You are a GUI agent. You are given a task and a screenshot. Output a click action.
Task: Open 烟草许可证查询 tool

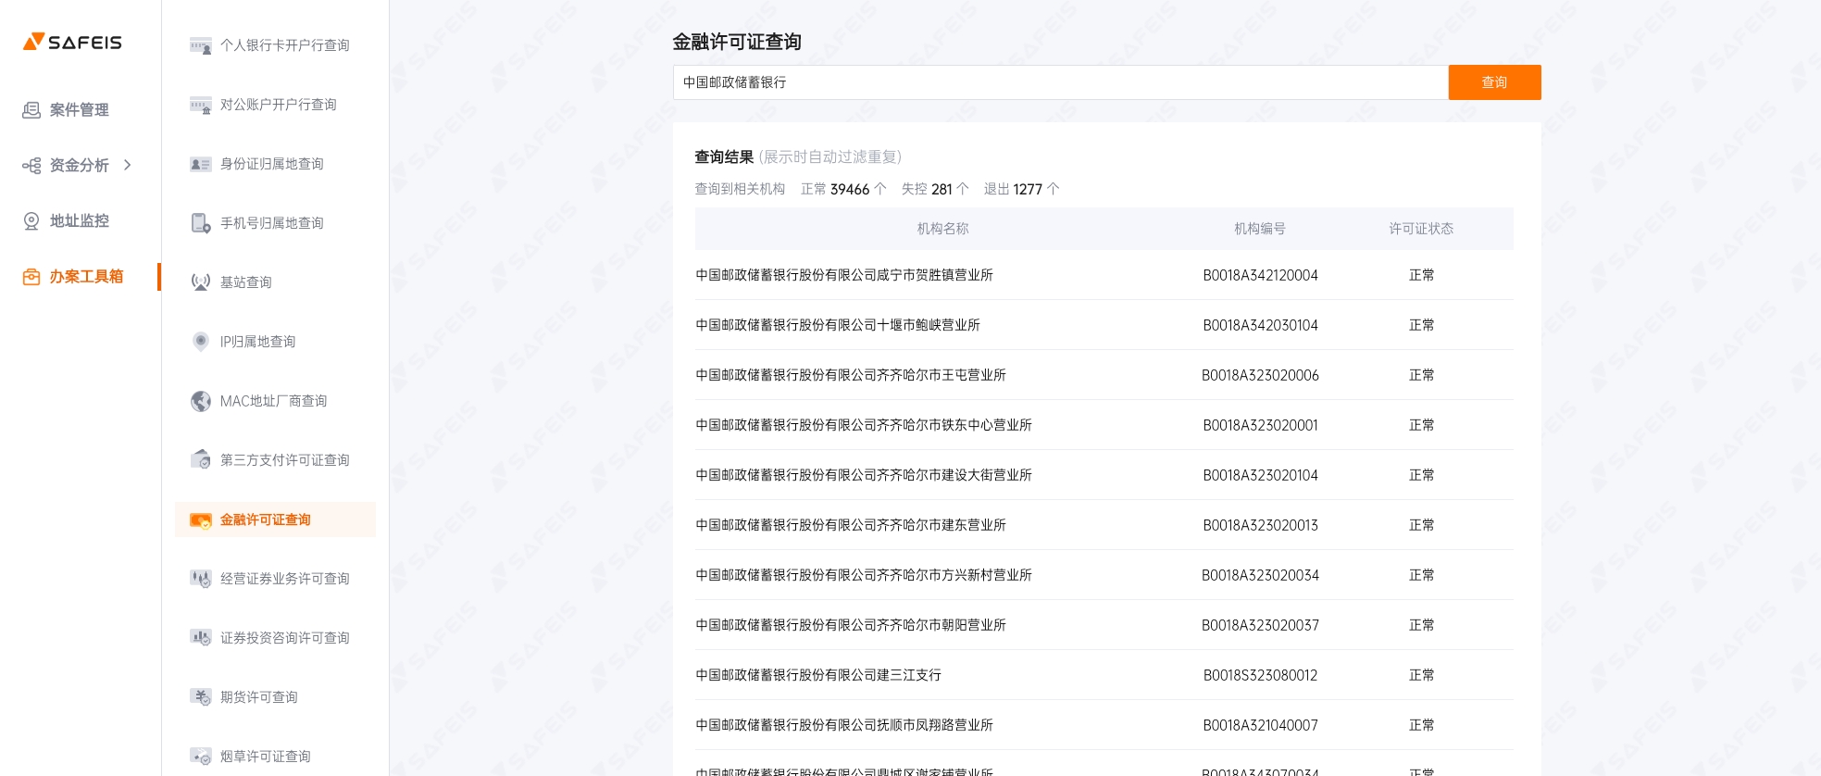click(265, 757)
